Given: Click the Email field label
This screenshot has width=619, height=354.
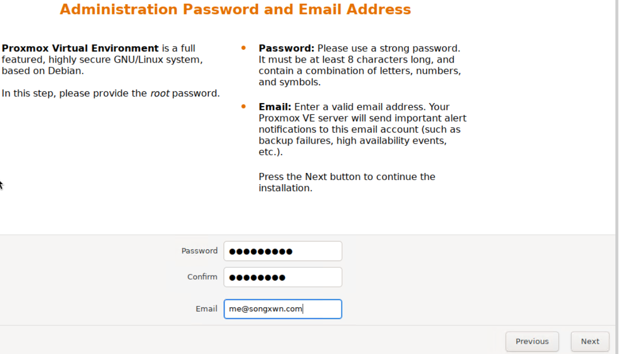Looking at the screenshot, I should click(206, 309).
